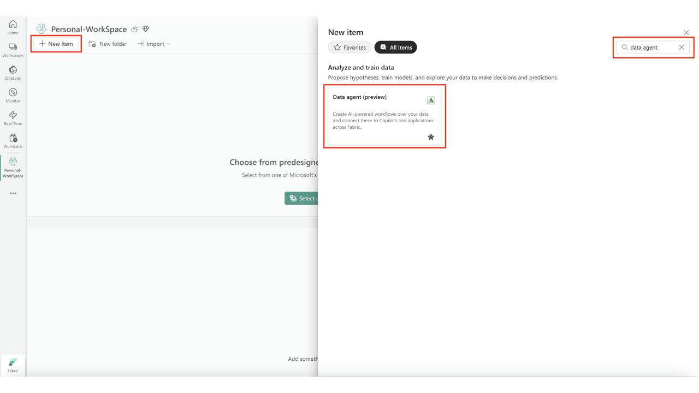Open the Data agent (preview) card

point(384,117)
